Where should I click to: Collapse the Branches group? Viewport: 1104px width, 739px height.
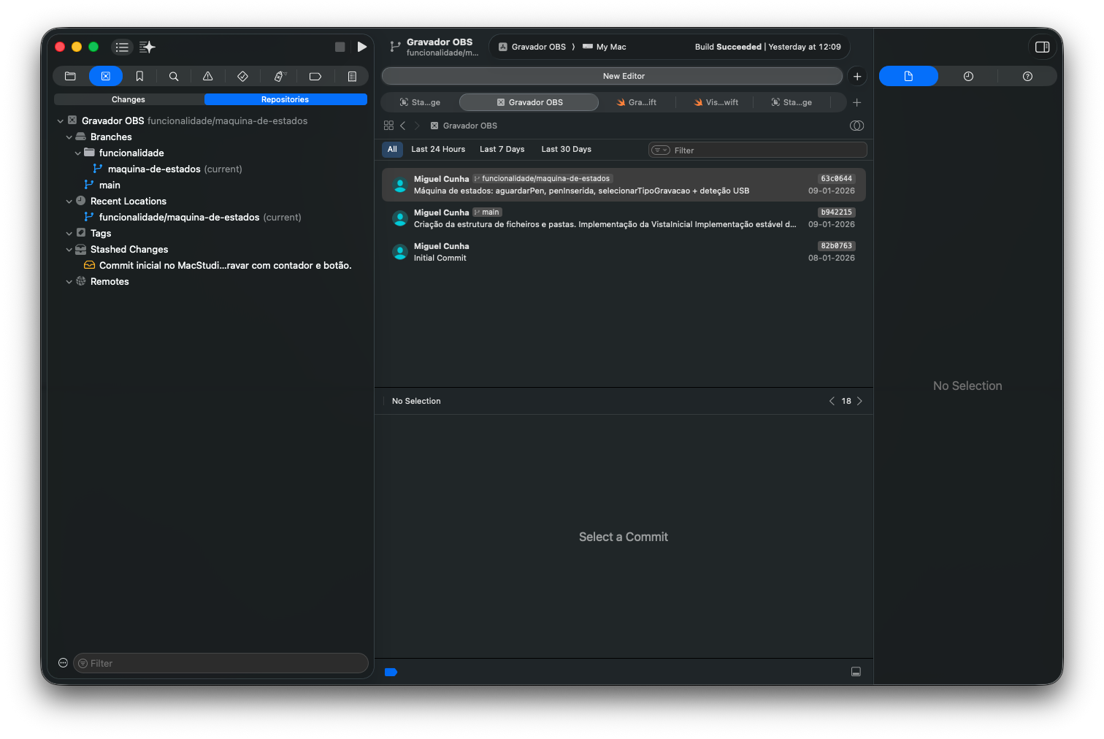[69, 137]
